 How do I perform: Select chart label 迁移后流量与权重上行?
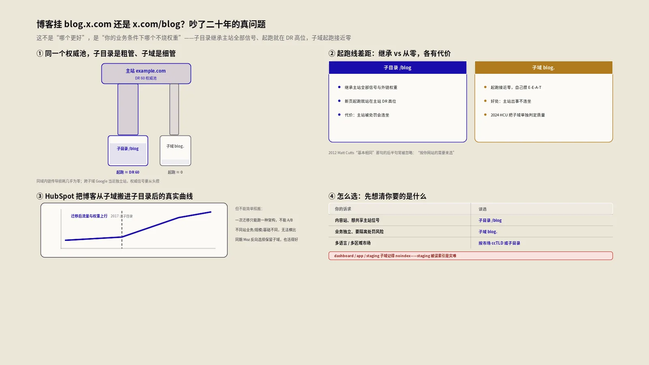(89, 216)
